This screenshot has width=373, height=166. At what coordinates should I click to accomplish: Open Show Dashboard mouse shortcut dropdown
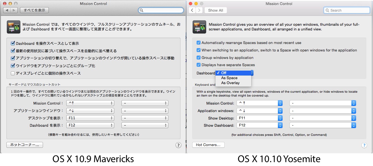[323, 125]
